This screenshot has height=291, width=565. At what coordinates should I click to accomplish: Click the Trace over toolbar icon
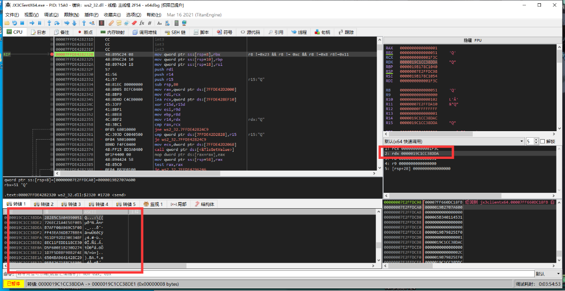pyautogui.click(x=74, y=23)
